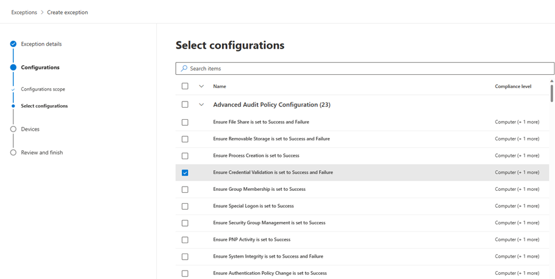Collapse Advanced Audit Policy Configuration group
The height and width of the screenshot is (279, 555).
[x=201, y=105]
